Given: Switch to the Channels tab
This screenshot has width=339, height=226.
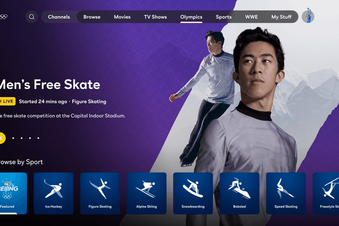Looking at the screenshot, I should click(59, 17).
